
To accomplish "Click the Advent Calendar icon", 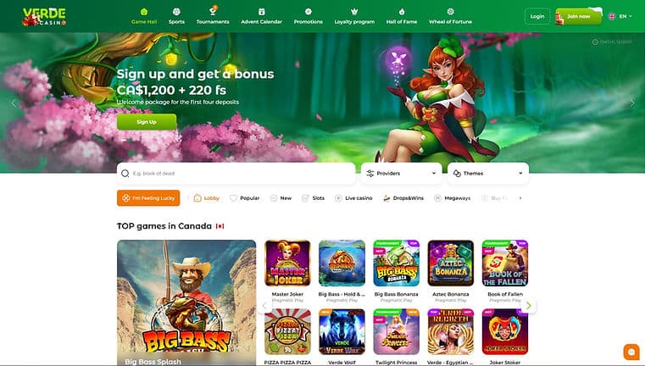I will pos(261,12).
